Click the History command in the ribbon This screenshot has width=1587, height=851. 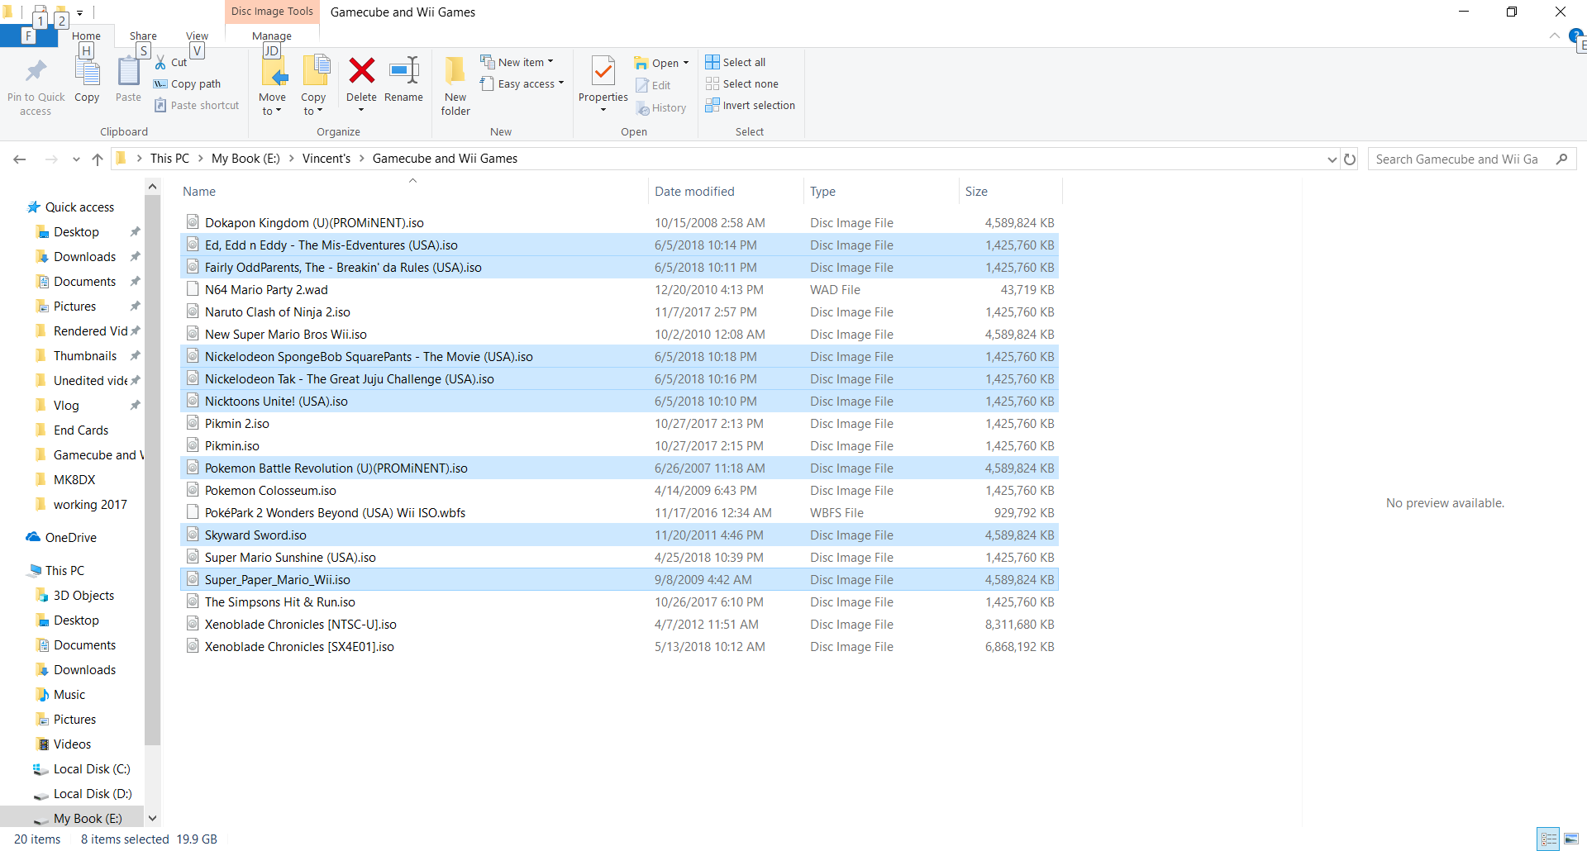(x=660, y=108)
